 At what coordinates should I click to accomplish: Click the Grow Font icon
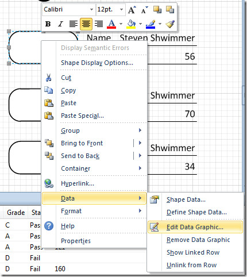(x=132, y=10)
